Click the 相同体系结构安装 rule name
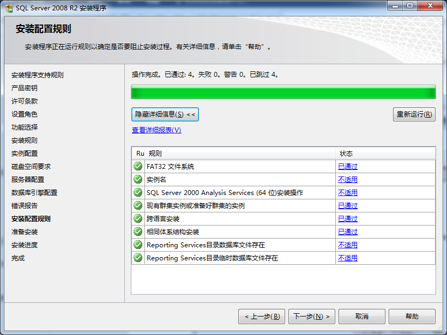447x335 pixels. [x=173, y=232]
